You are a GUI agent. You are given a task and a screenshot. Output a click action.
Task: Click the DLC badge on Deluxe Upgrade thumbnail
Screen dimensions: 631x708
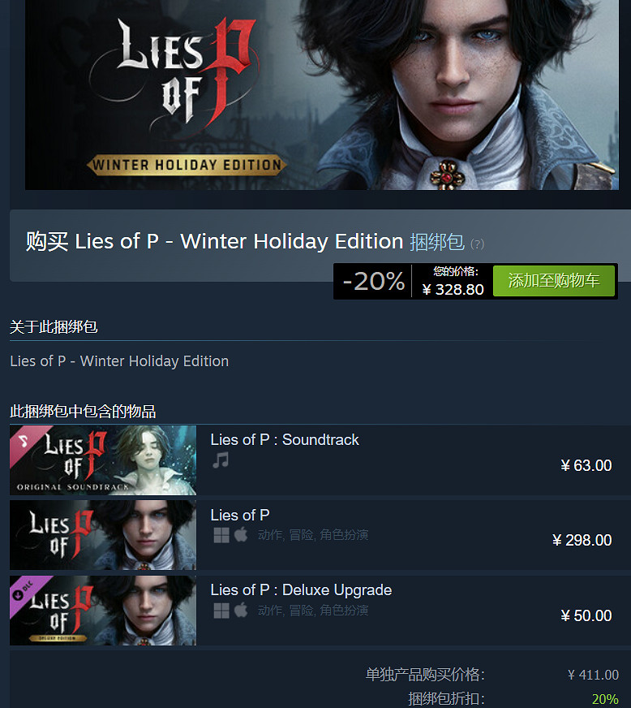24,590
